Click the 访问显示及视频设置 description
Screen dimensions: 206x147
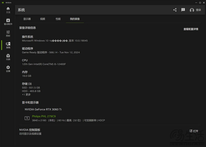point(30,134)
